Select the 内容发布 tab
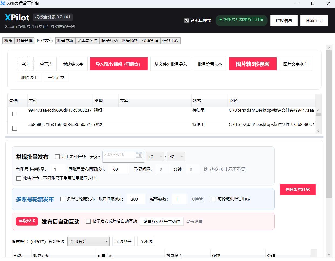 [x=45, y=40]
